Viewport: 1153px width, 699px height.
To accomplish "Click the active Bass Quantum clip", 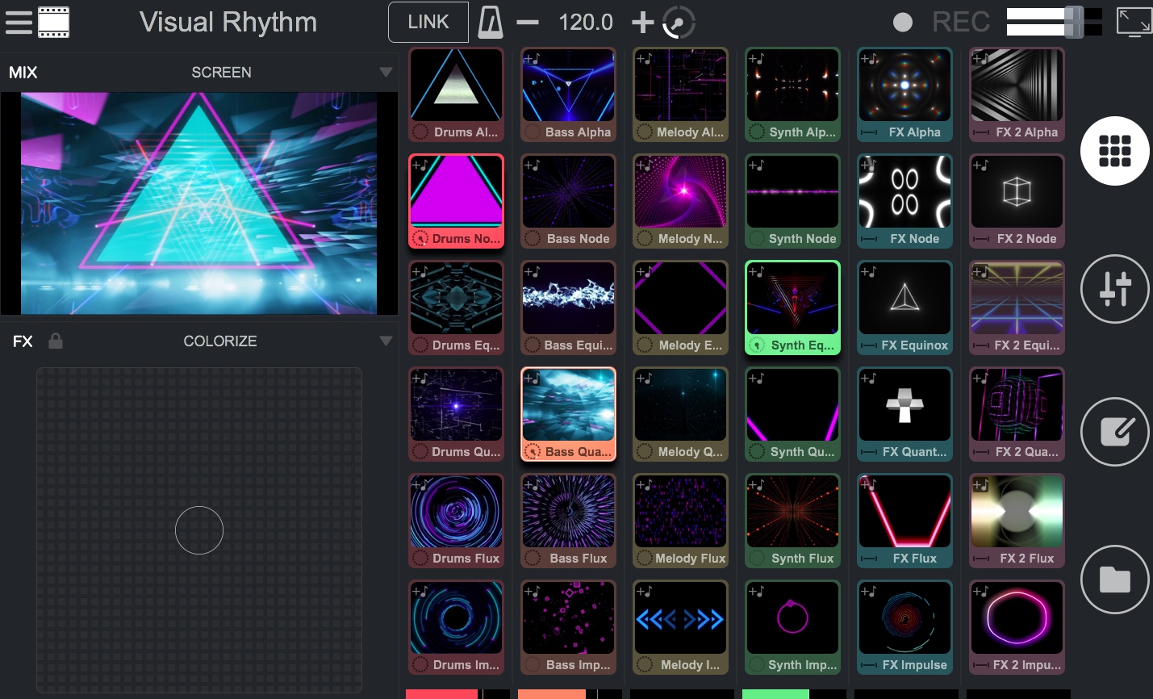I will 569,414.
